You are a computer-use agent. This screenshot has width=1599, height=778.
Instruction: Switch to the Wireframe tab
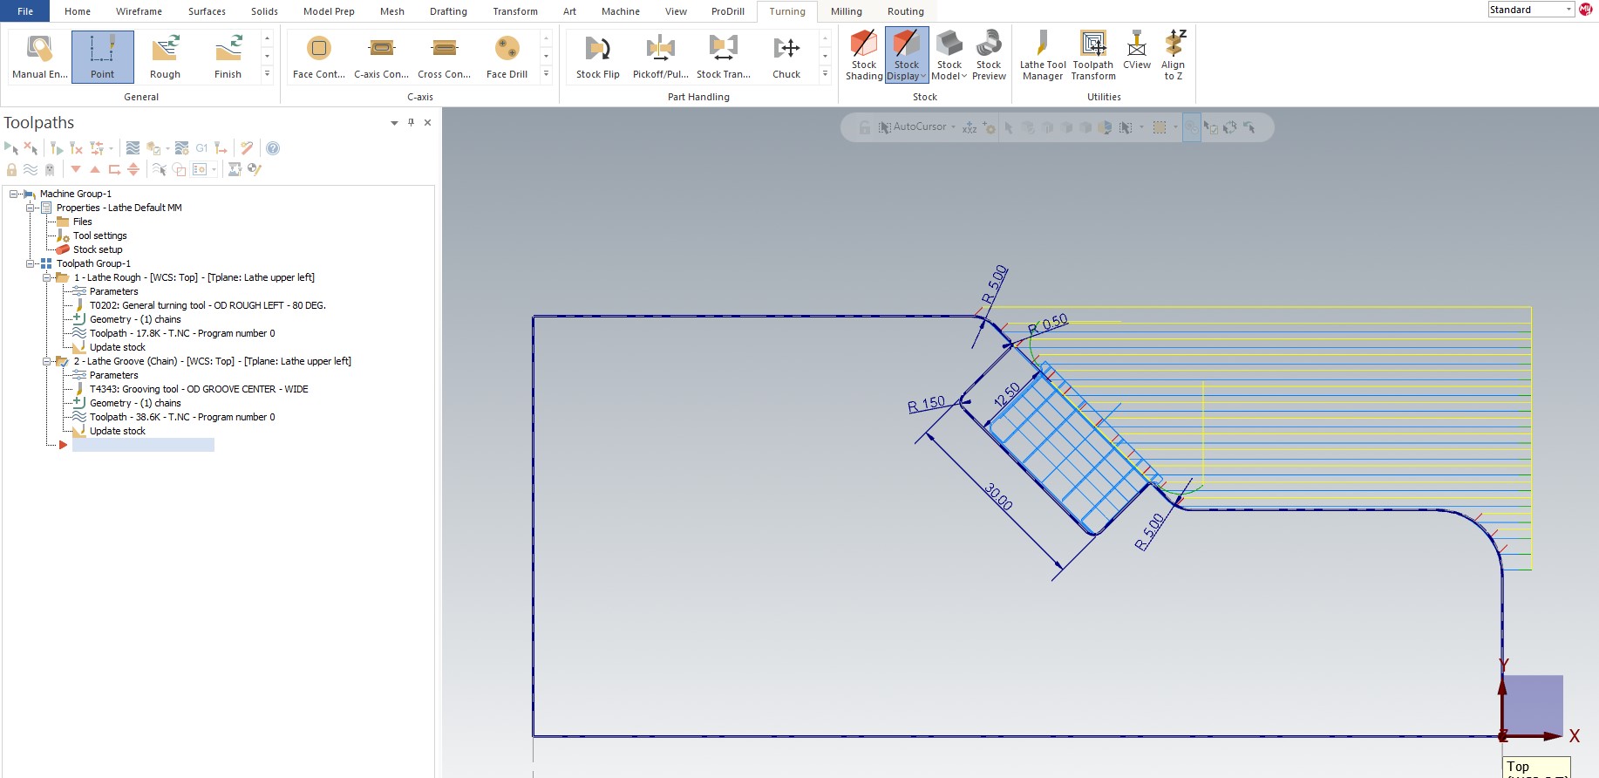coord(139,11)
